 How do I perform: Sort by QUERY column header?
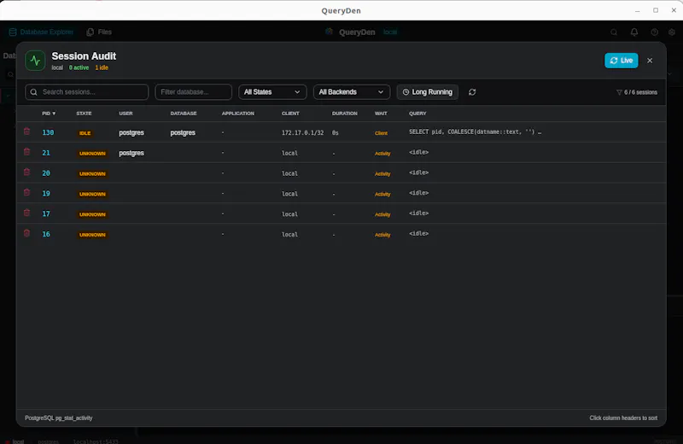click(417, 114)
